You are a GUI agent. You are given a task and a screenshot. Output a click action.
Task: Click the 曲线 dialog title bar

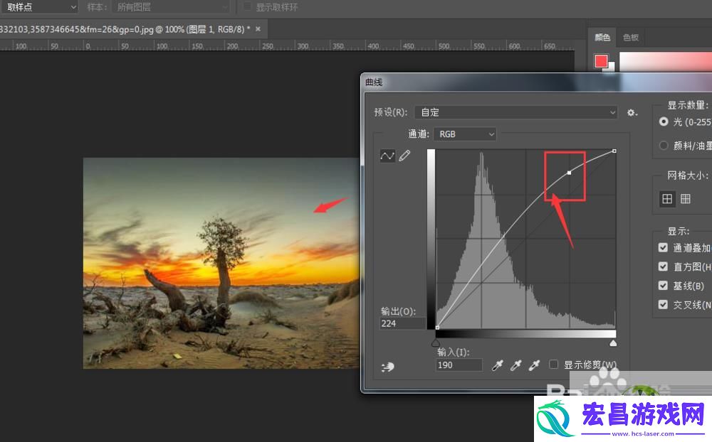coord(536,82)
